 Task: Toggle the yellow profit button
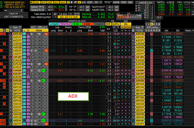(50, 2)
